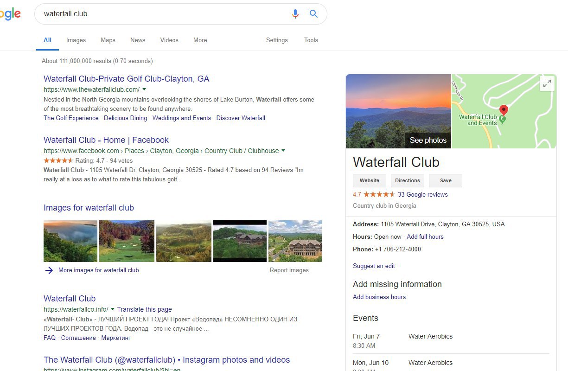Viewport: 568px width, 371px height.
Task: Open the Discover Waterfall sitelink
Action: point(241,118)
